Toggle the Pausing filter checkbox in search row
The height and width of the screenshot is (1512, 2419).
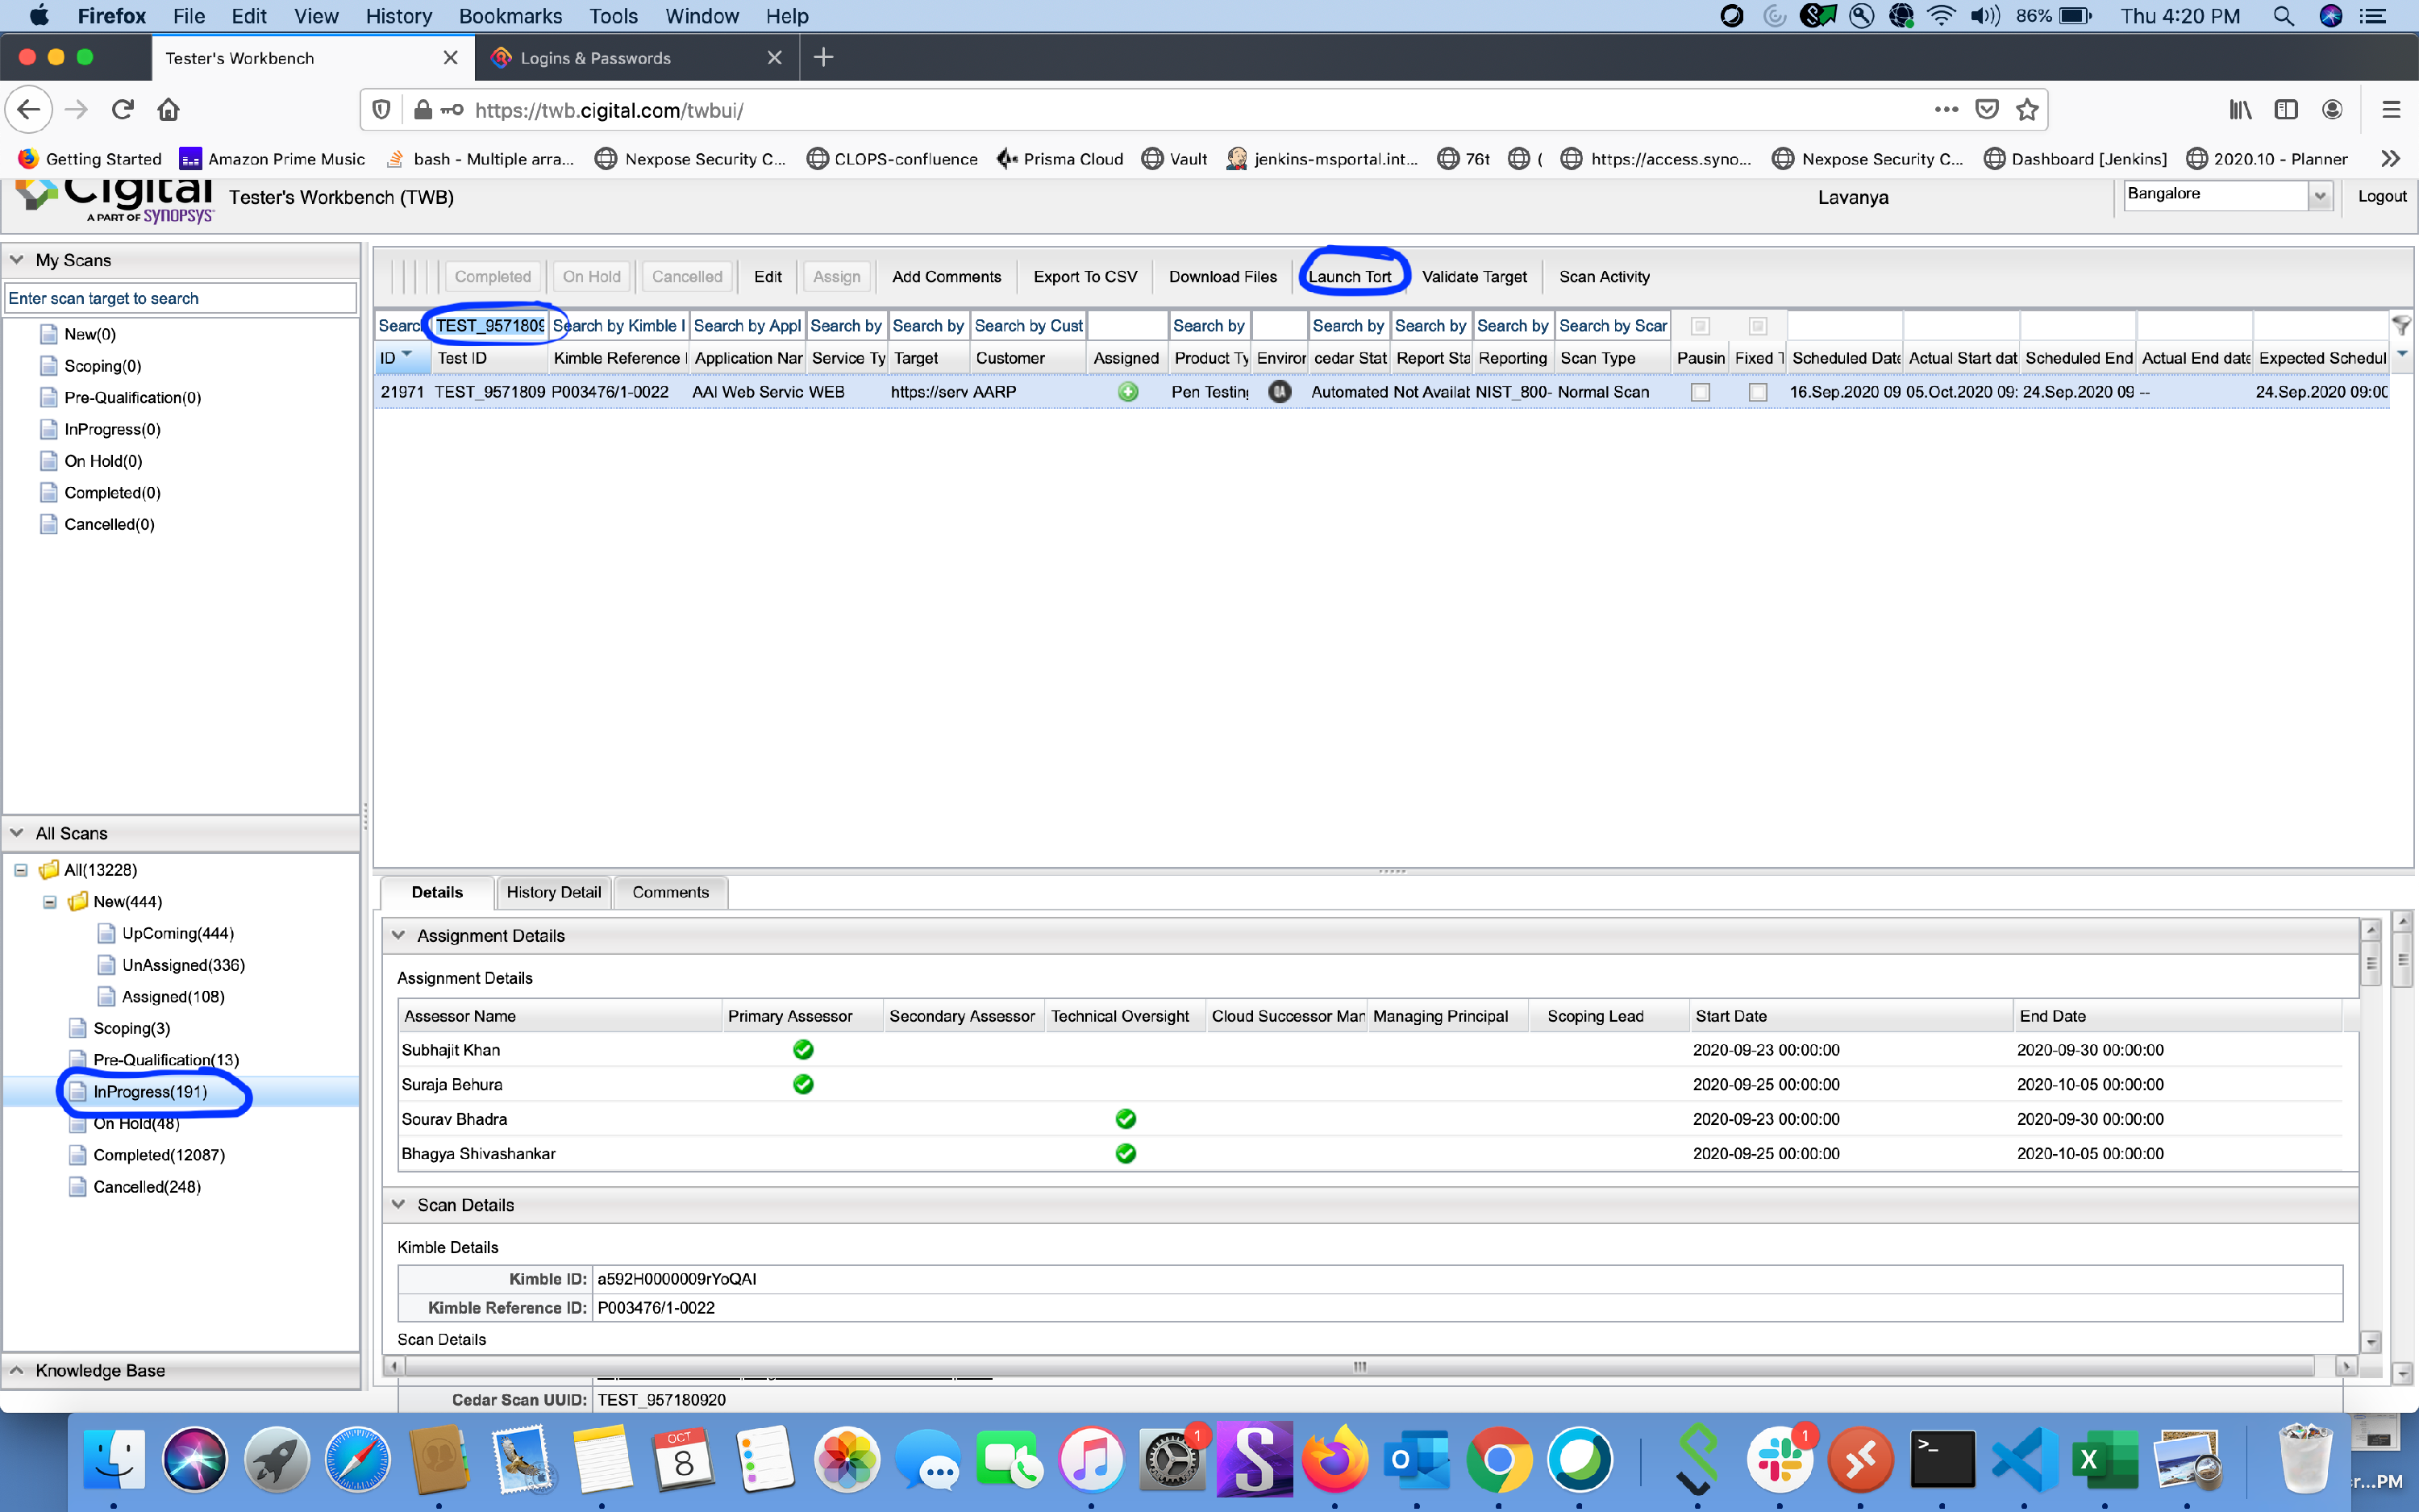point(1699,326)
